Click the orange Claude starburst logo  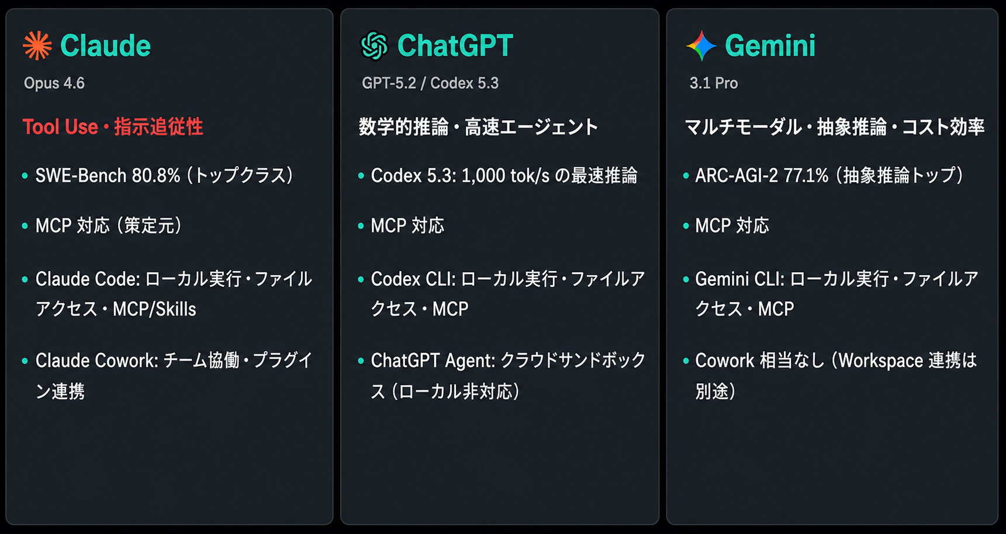pos(37,46)
